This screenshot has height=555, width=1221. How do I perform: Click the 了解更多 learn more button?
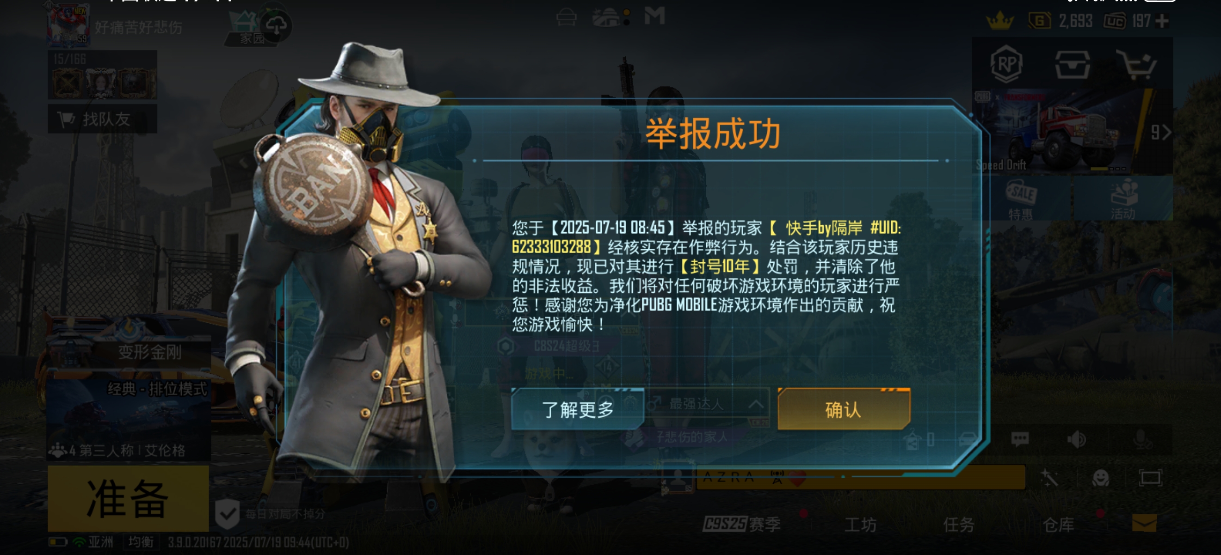pos(578,409)
